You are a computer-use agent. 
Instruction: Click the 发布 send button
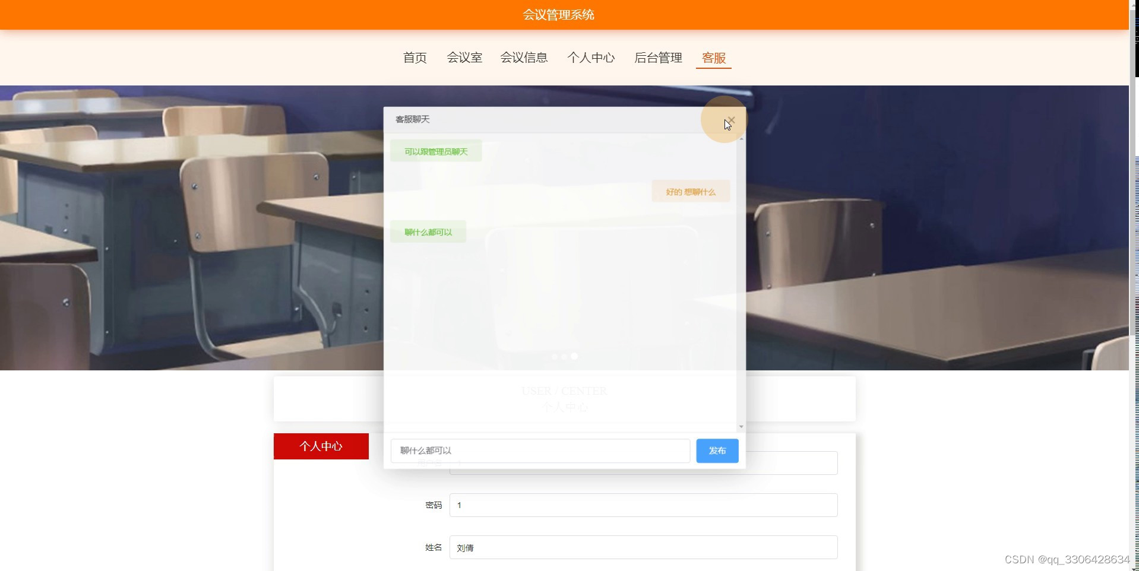[717, 451]
